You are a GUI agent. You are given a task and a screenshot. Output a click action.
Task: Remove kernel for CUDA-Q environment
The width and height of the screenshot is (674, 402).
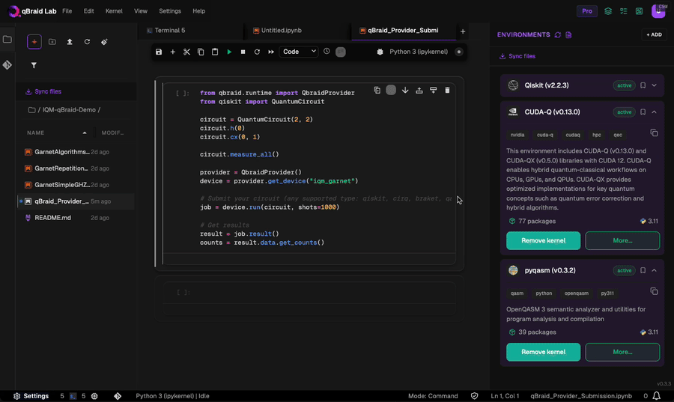point(544,240)
